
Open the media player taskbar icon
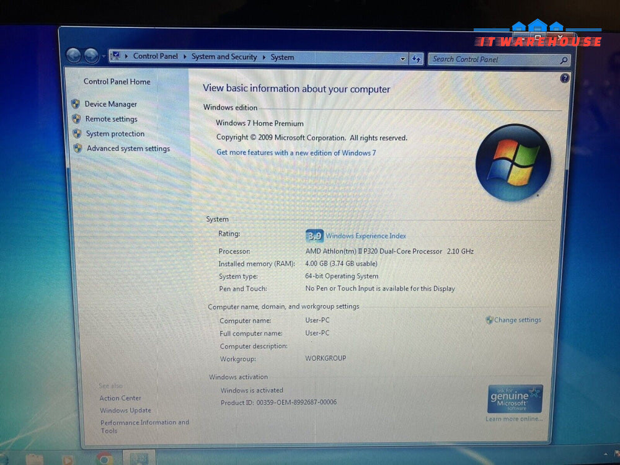point(68,459)
